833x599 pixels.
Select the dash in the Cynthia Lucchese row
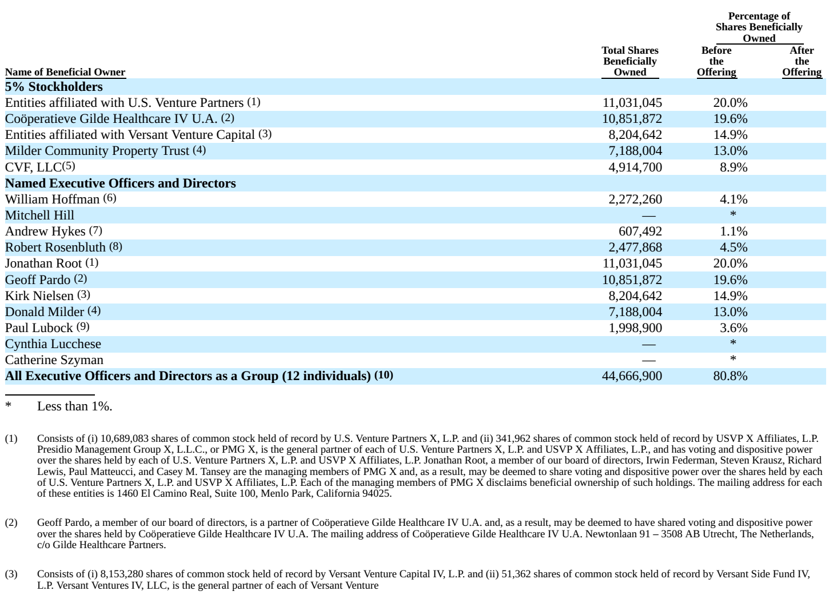[649, 345]
